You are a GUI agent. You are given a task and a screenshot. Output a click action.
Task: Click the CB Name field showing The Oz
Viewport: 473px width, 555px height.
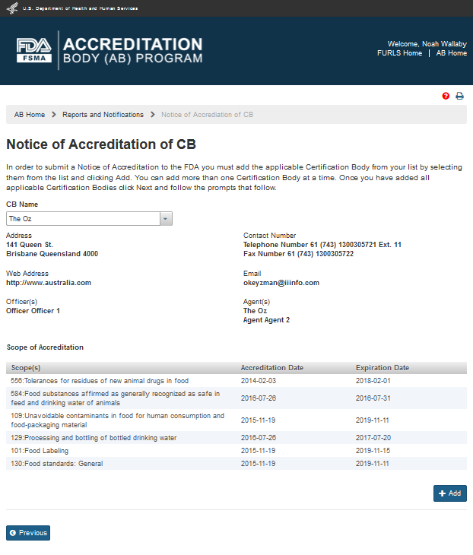pyautogui.click(x=83, y=219)
